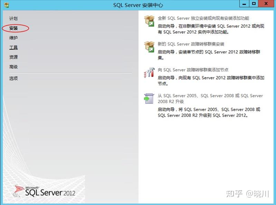This screenshot has width=276, height=205.
Task: Open 向 SQL Server 故障转移群集添加节点 link
Action: pos(193,70)
